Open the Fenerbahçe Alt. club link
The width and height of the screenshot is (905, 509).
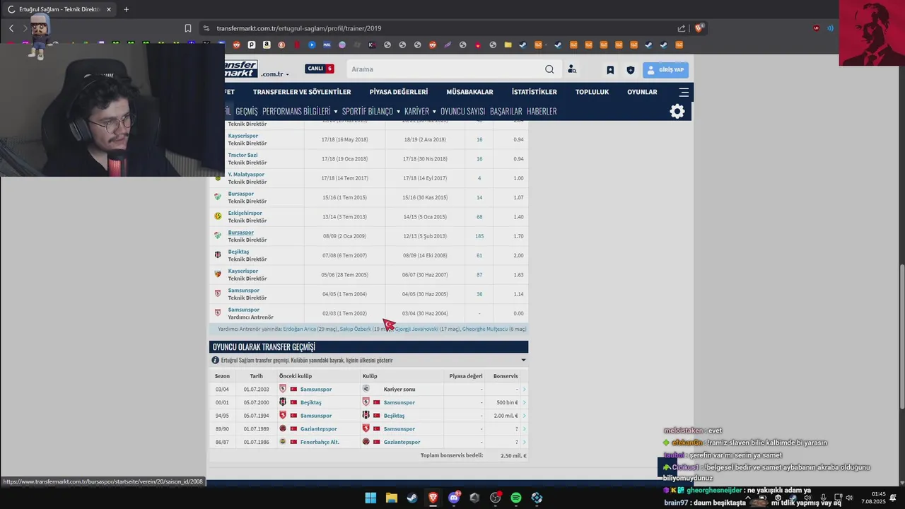[320, 442]
